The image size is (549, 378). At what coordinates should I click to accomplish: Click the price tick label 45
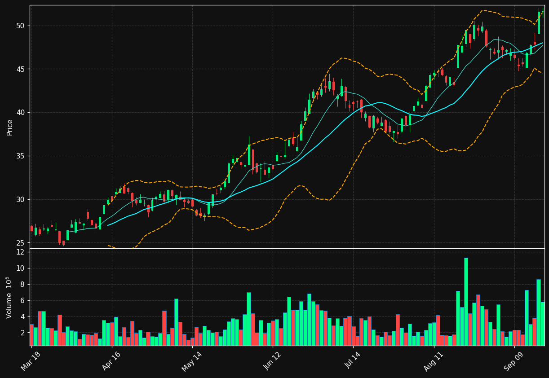[20, 69]
